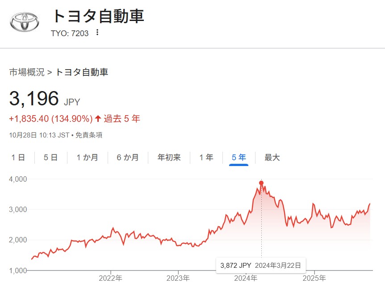The width and height of the screenshot is (385, 287).
Task: Switch chart to 6か月 range
Action: coord(128,158)
